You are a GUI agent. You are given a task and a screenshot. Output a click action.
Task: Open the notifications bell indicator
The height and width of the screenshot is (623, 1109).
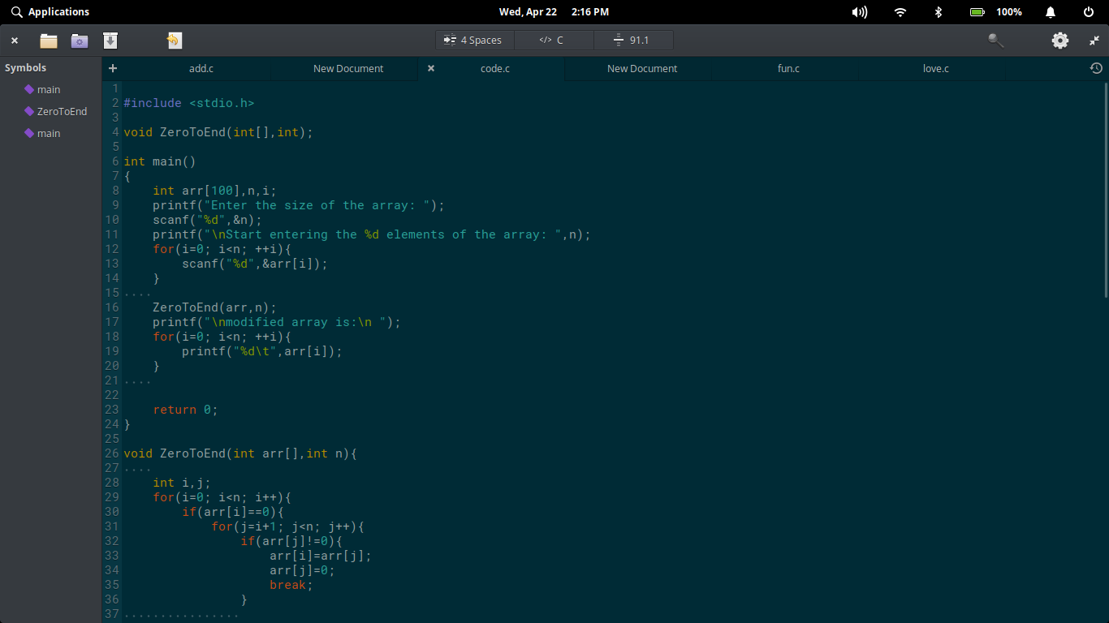tap(1051, 12)
